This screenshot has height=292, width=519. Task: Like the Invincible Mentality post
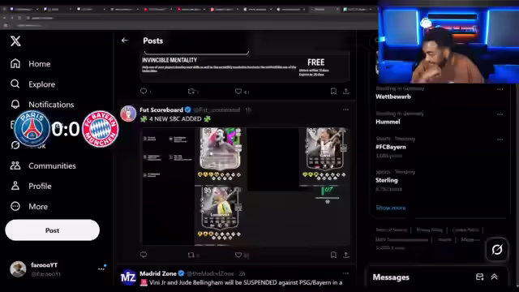(238, 91)
